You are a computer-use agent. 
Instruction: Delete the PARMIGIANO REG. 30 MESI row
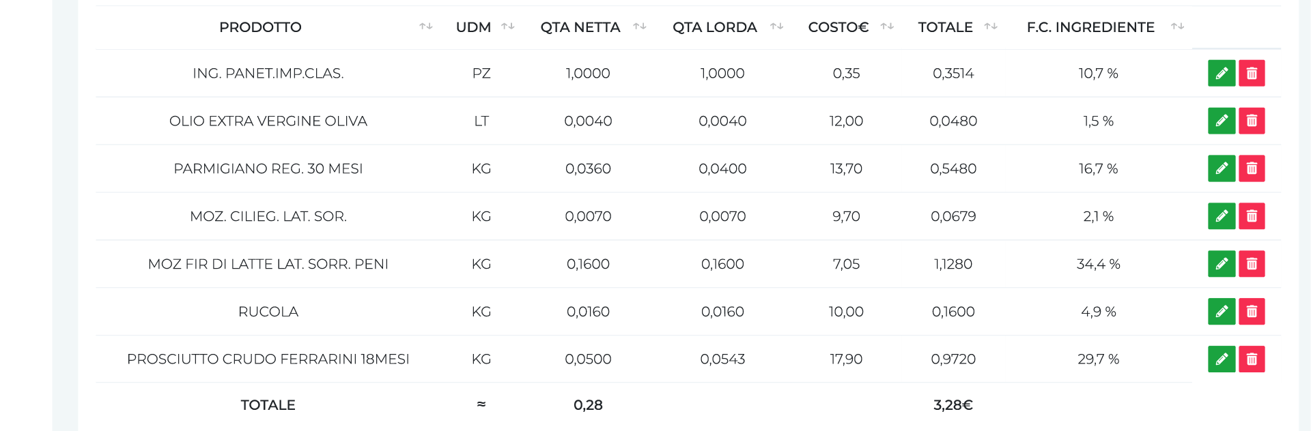1252,168
